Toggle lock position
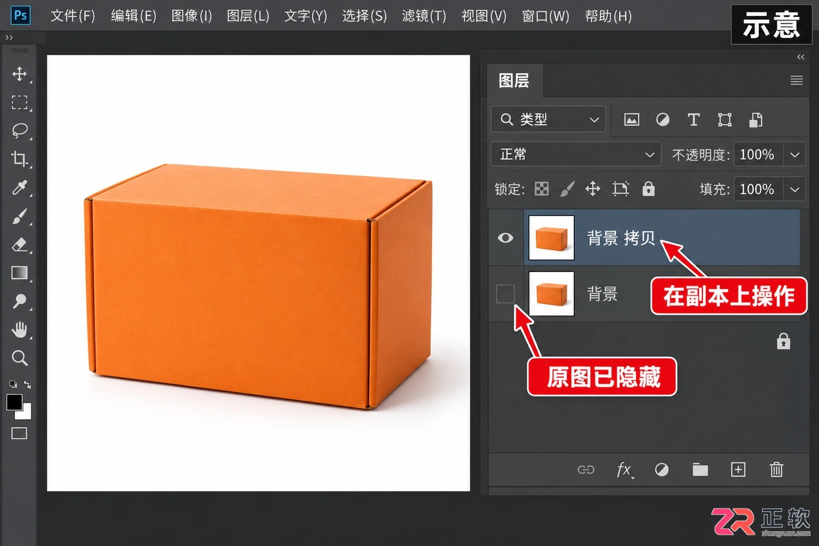Screen dimensions: 819x546 (593, 189)
